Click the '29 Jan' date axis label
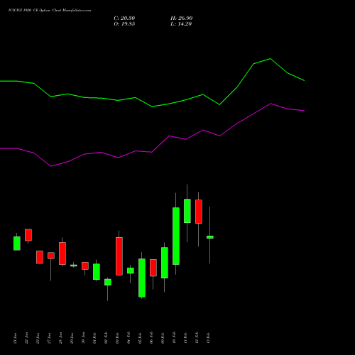 [x=72, y=338]
